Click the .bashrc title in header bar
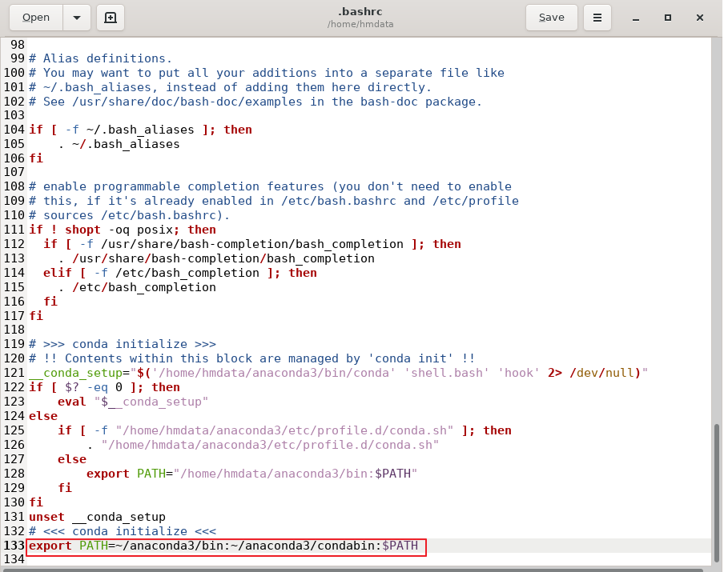This screenshot has height=572, width=724. coord(360,11)
